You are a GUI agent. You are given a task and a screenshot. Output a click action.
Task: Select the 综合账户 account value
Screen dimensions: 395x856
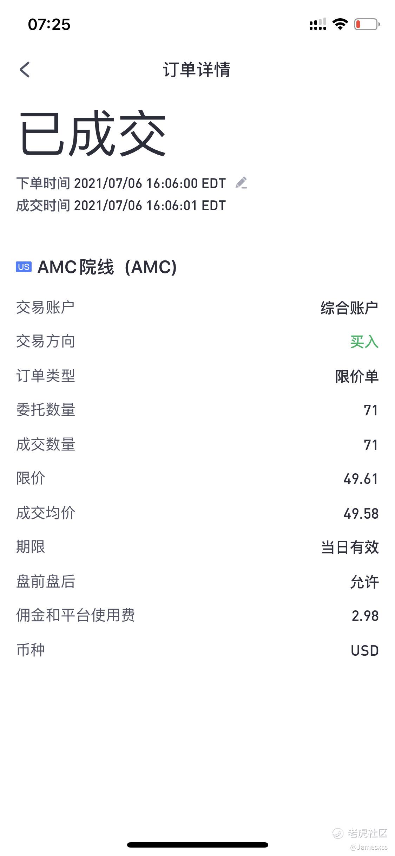coord(350,308)
